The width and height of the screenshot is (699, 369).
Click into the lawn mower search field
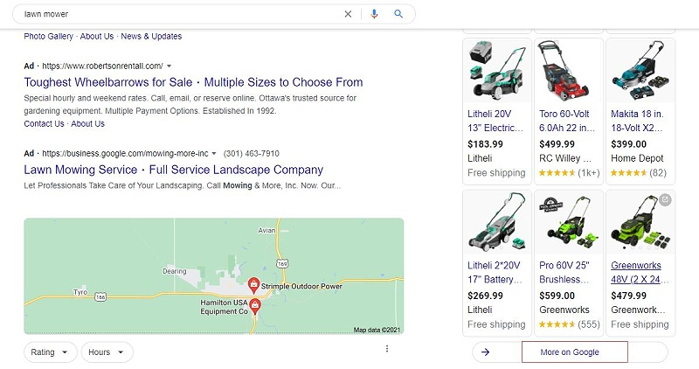175,14
